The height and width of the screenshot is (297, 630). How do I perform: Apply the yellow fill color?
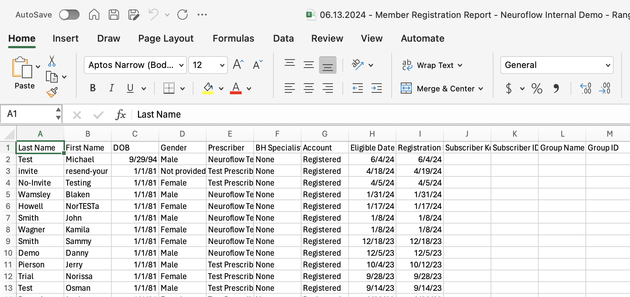click(208, 88)
